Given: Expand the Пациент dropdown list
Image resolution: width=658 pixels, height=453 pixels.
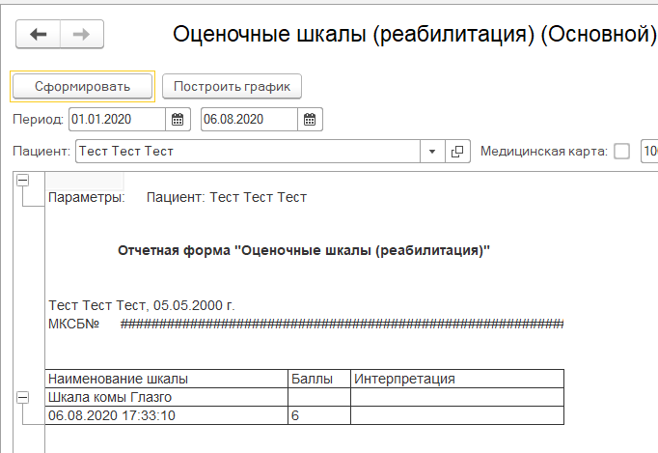Looking at the screenshot, I should pos(433,152).
